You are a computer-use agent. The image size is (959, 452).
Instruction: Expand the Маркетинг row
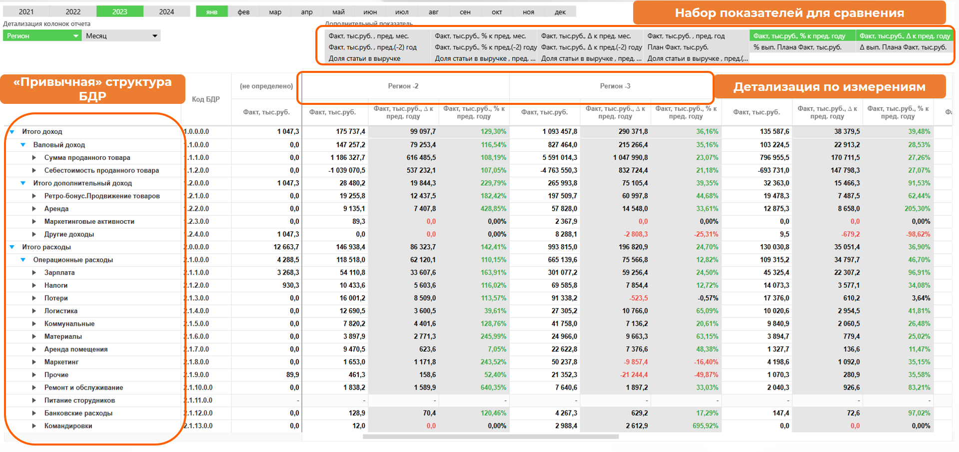click(x=34, y=362)
